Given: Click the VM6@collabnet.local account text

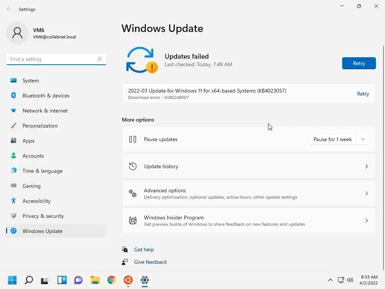Looking at the screenshot, I should tap(55, 37).
